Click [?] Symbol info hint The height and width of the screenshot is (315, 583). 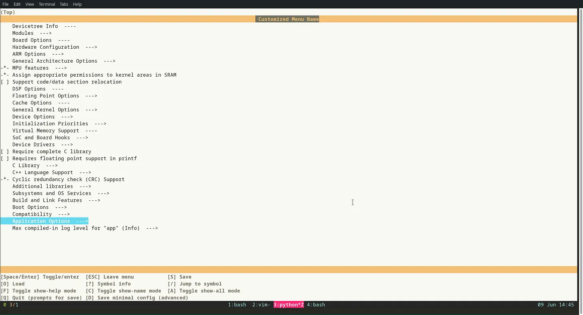click(108, 284)
